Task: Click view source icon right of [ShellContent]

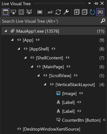Action: pyautogui.click(x=67, y=58)
